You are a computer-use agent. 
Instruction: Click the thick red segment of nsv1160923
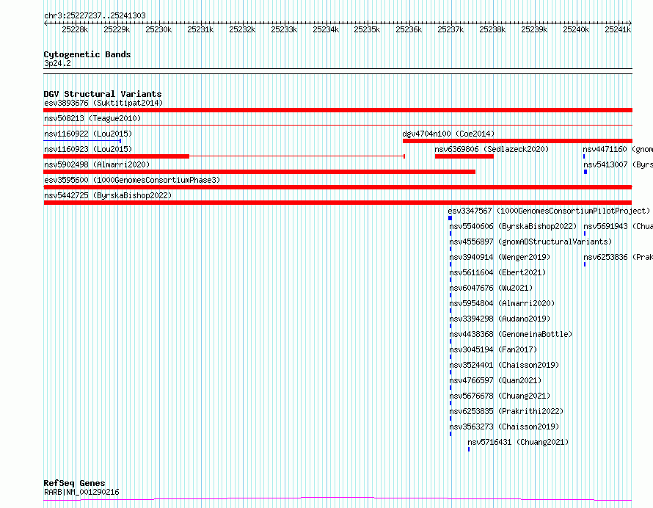[116, 156]
